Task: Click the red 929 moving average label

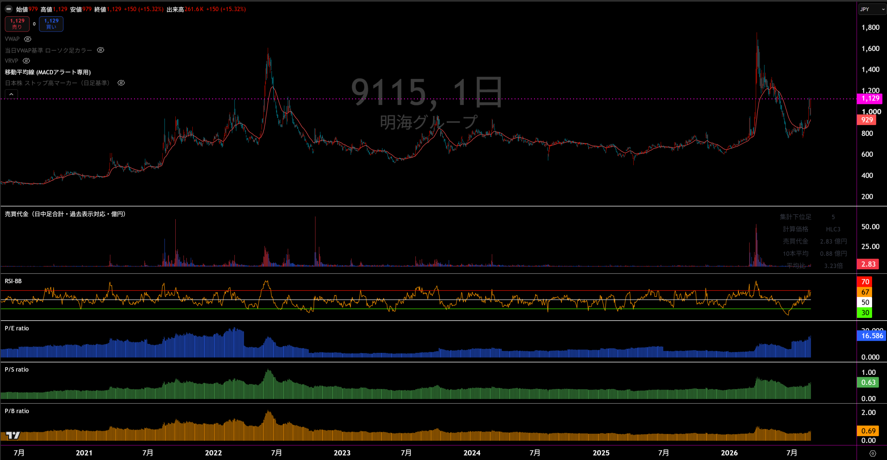Action: 867,120
